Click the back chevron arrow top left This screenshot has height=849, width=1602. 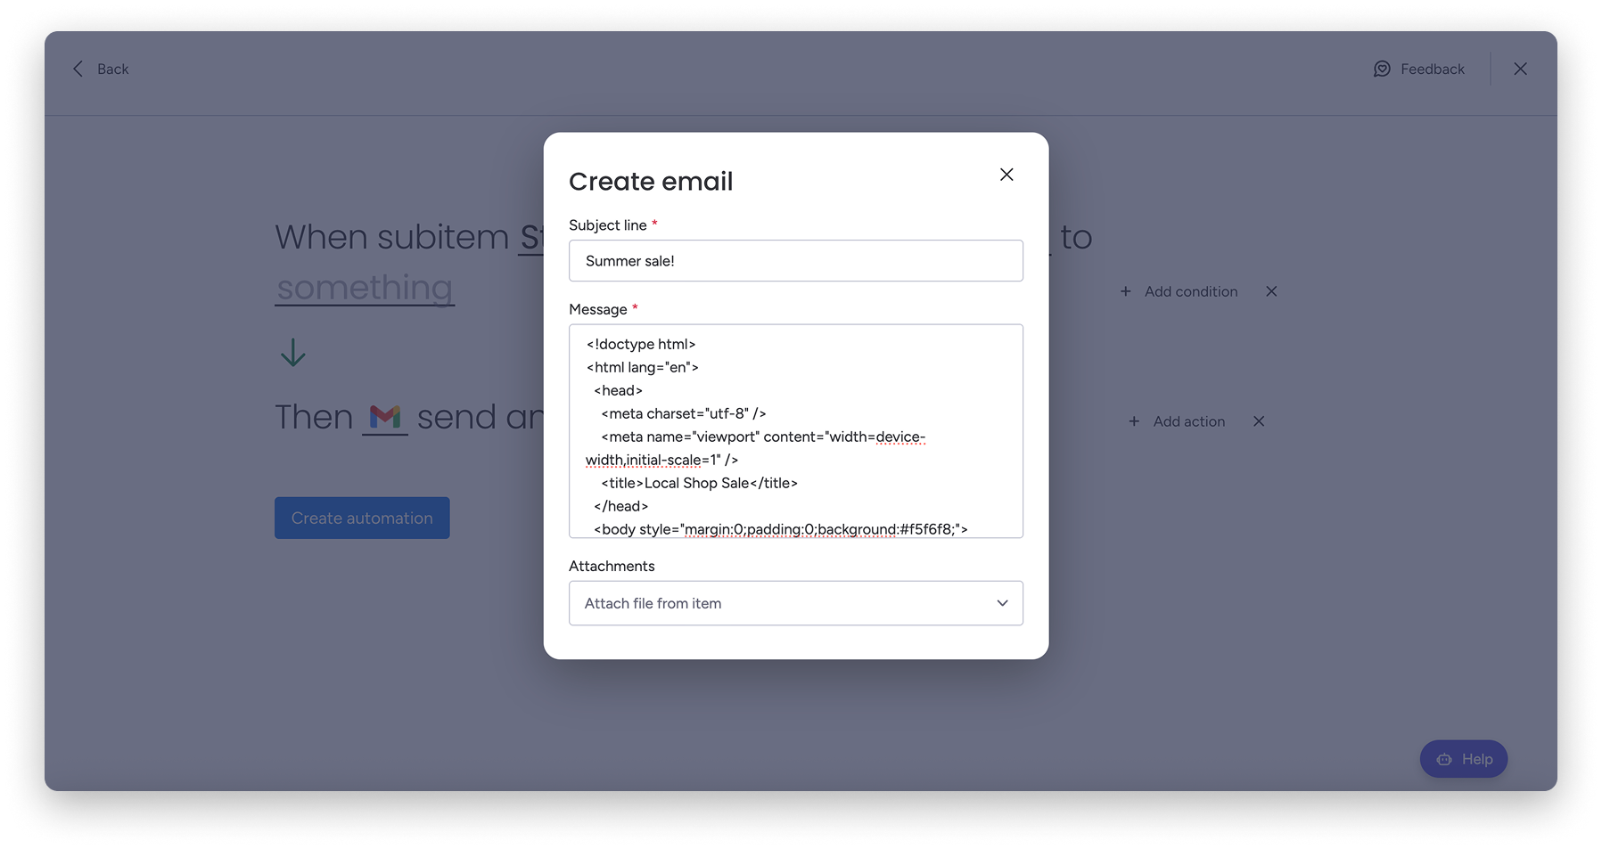[x=78, y=69]
